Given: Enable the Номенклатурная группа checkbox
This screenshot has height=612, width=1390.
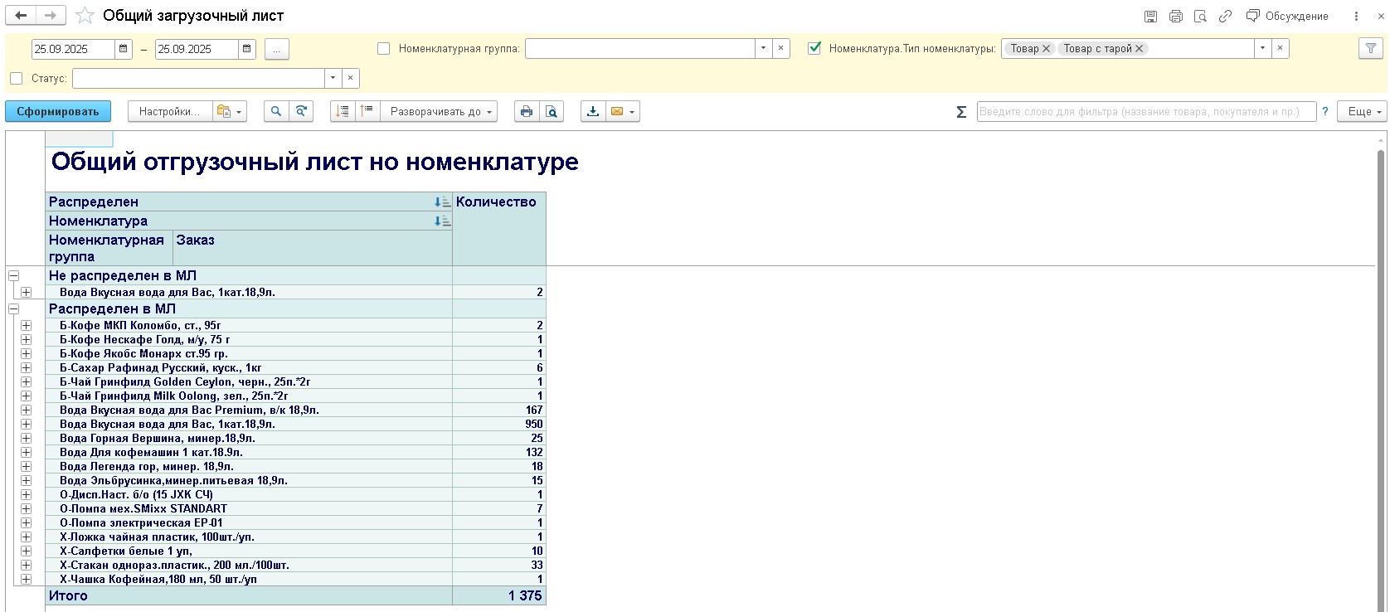Looking at the screenshot, I should tap(383, 49).
